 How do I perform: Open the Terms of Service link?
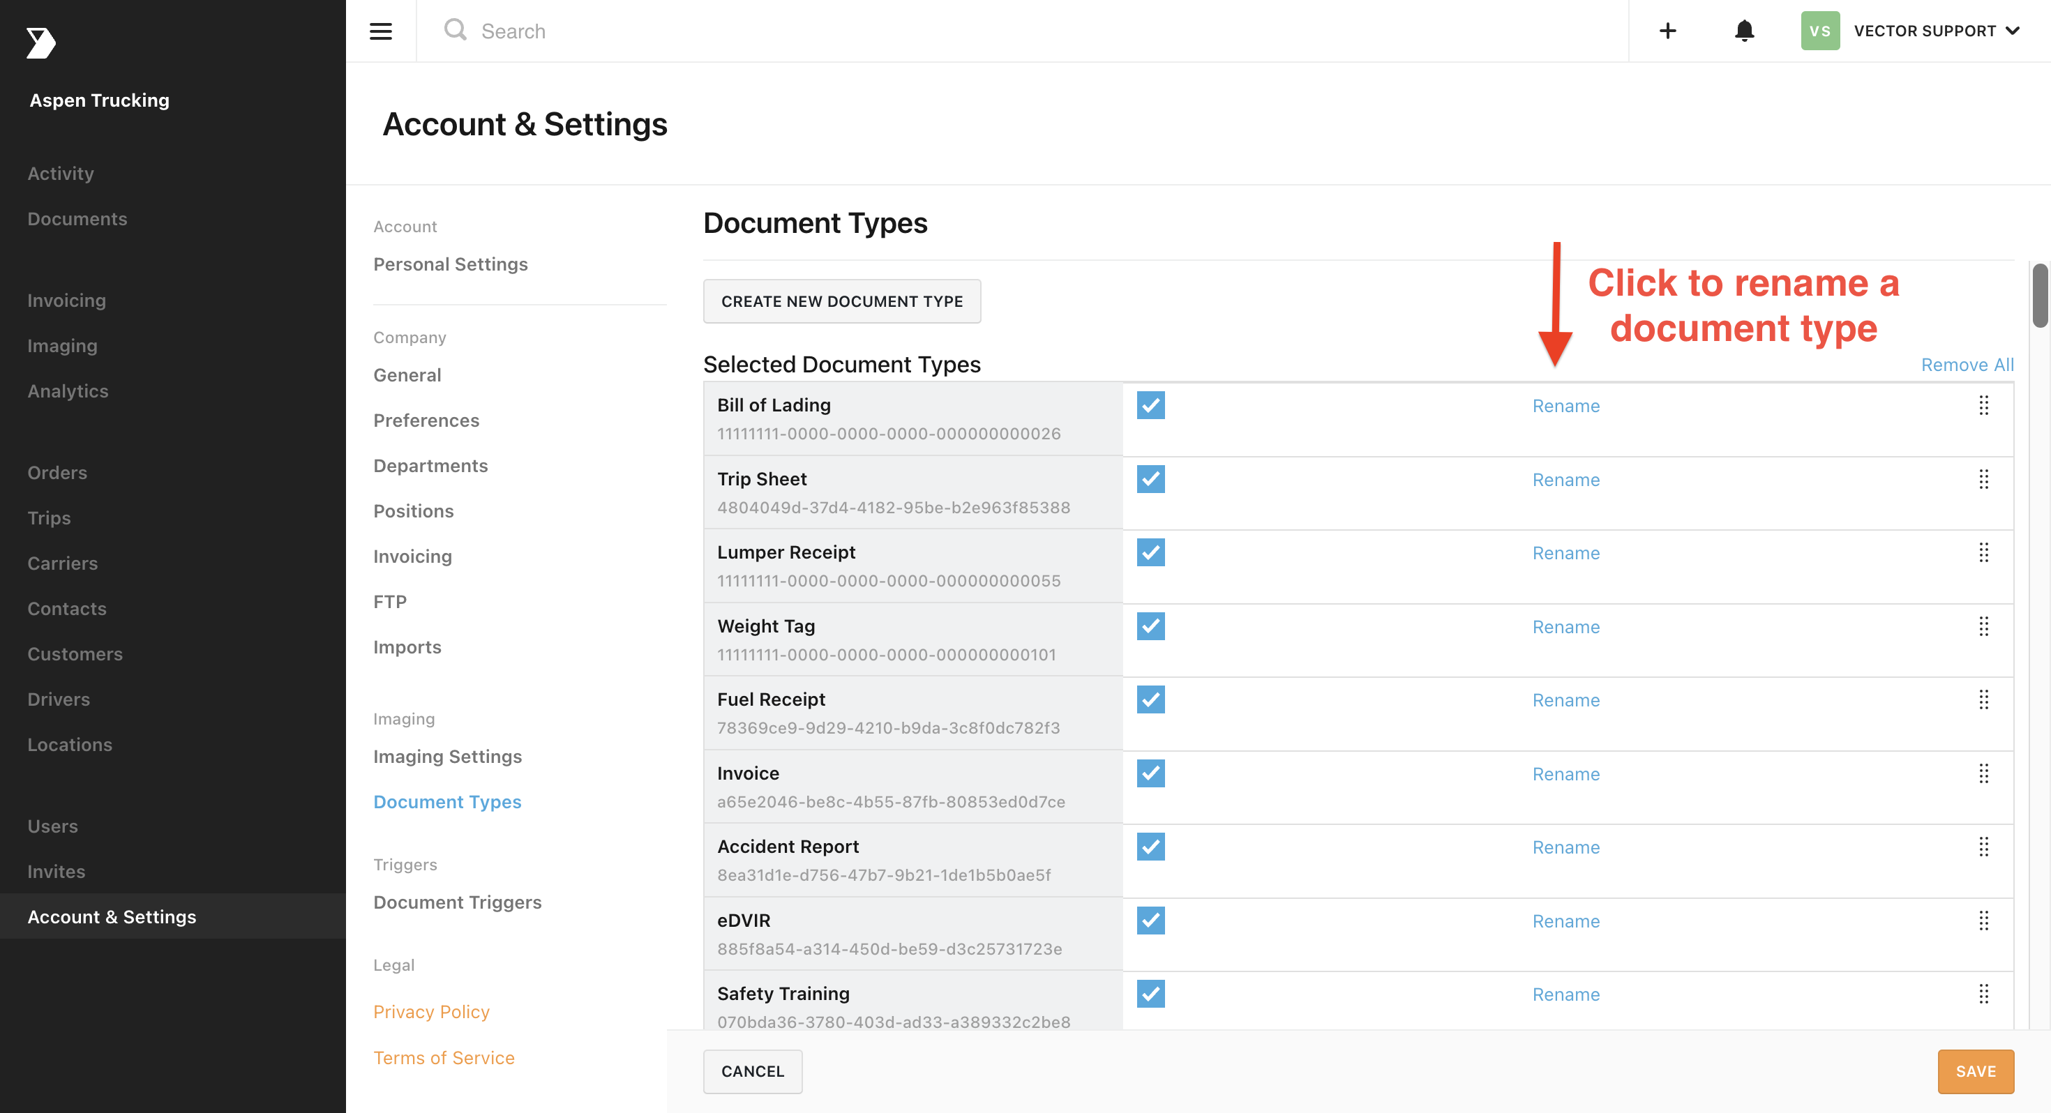tap(444, 1058)
